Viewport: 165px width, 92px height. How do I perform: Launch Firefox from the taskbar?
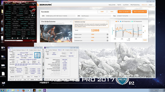(x=23, y=90)
